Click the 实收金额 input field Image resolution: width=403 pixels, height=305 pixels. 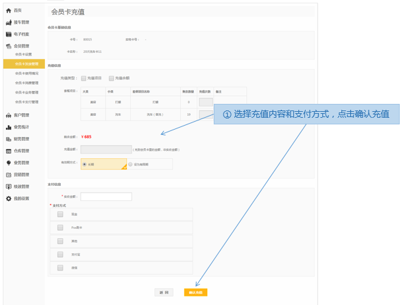click(x=106, y=196)
